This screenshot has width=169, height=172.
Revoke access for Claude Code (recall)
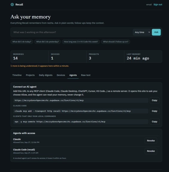coord(151,151)
